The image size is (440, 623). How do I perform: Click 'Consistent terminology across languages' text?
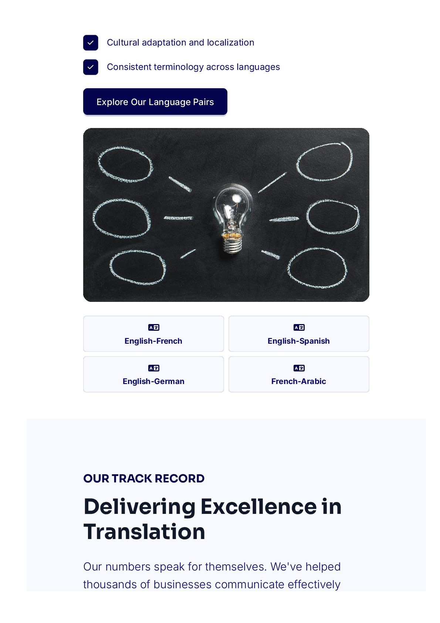(x=193, y=67)
